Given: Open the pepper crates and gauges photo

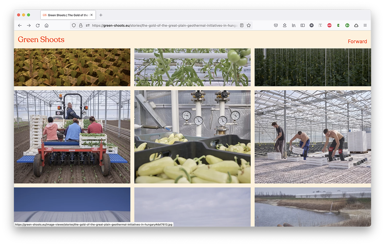Looking at the screenshot, I should (193, 137).
